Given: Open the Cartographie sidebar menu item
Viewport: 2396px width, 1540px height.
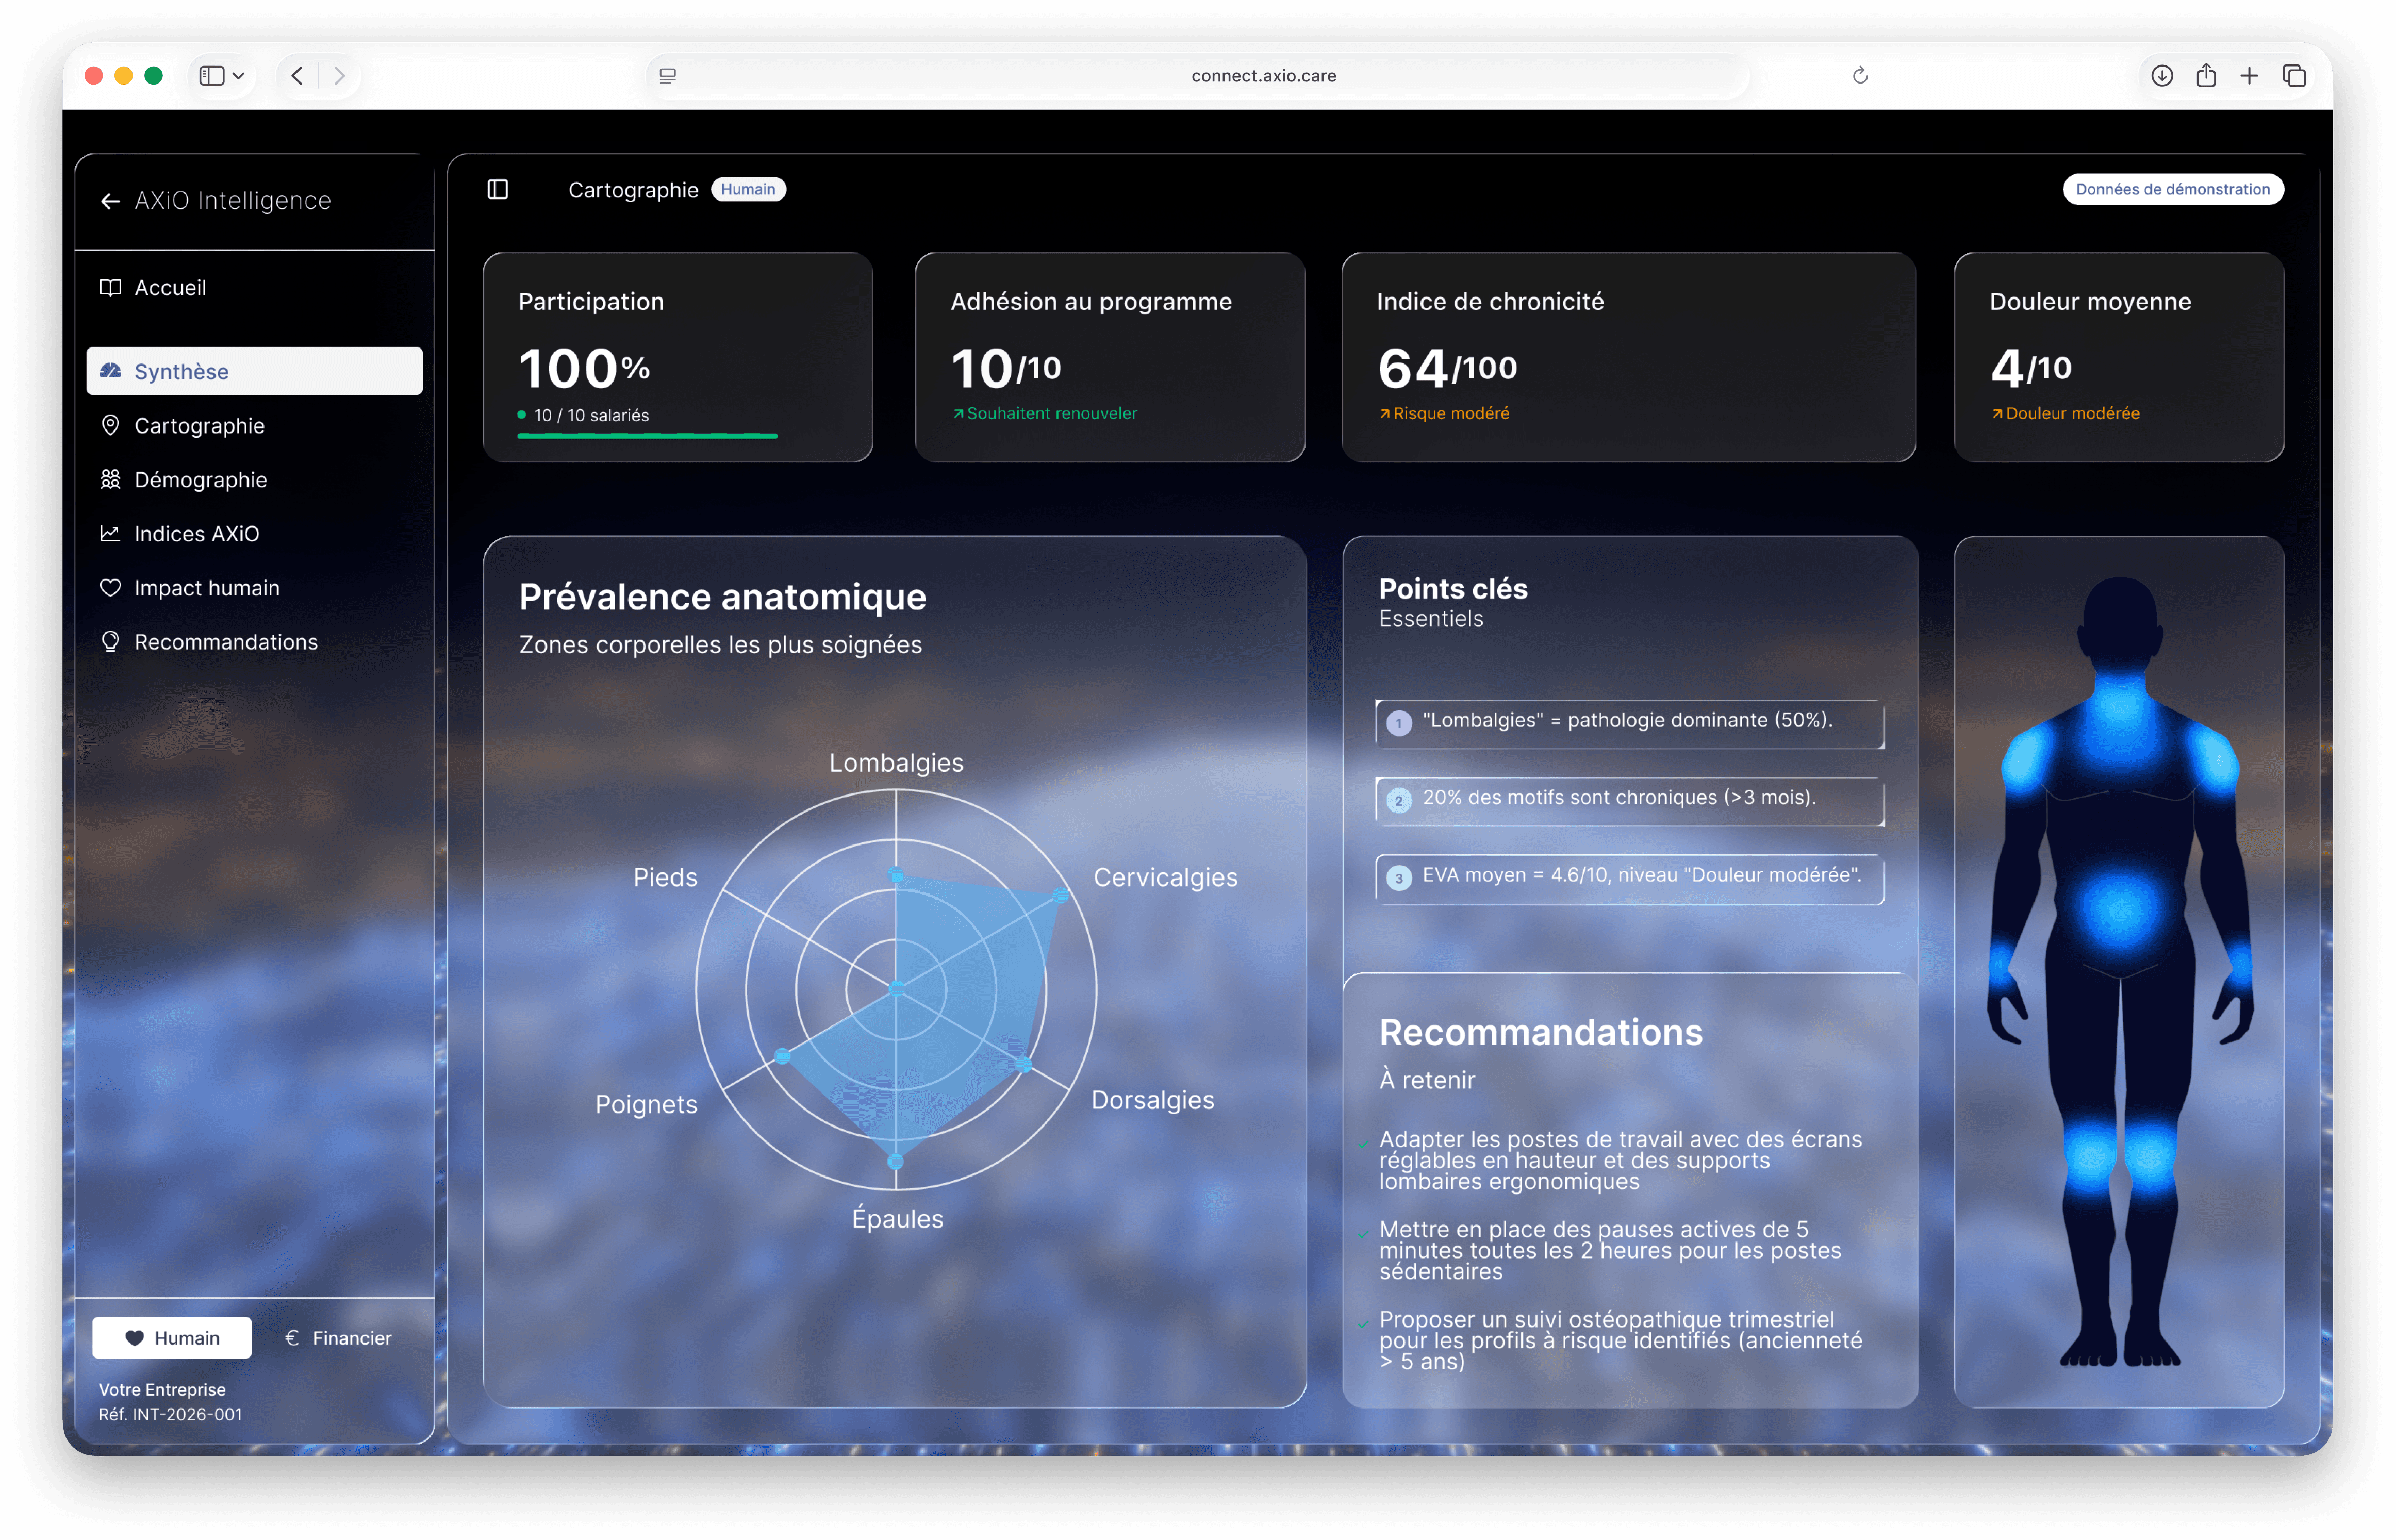Looking at the screenshot, I should click(199, 426).
